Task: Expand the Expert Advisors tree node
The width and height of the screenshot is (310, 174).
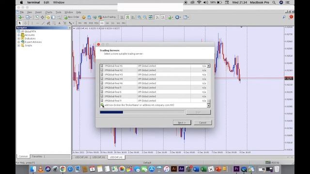Action: click(18, 42)
